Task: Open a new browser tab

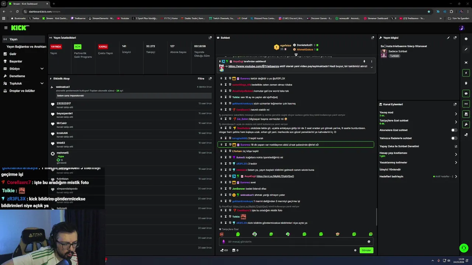Action: tap(54, 4)
